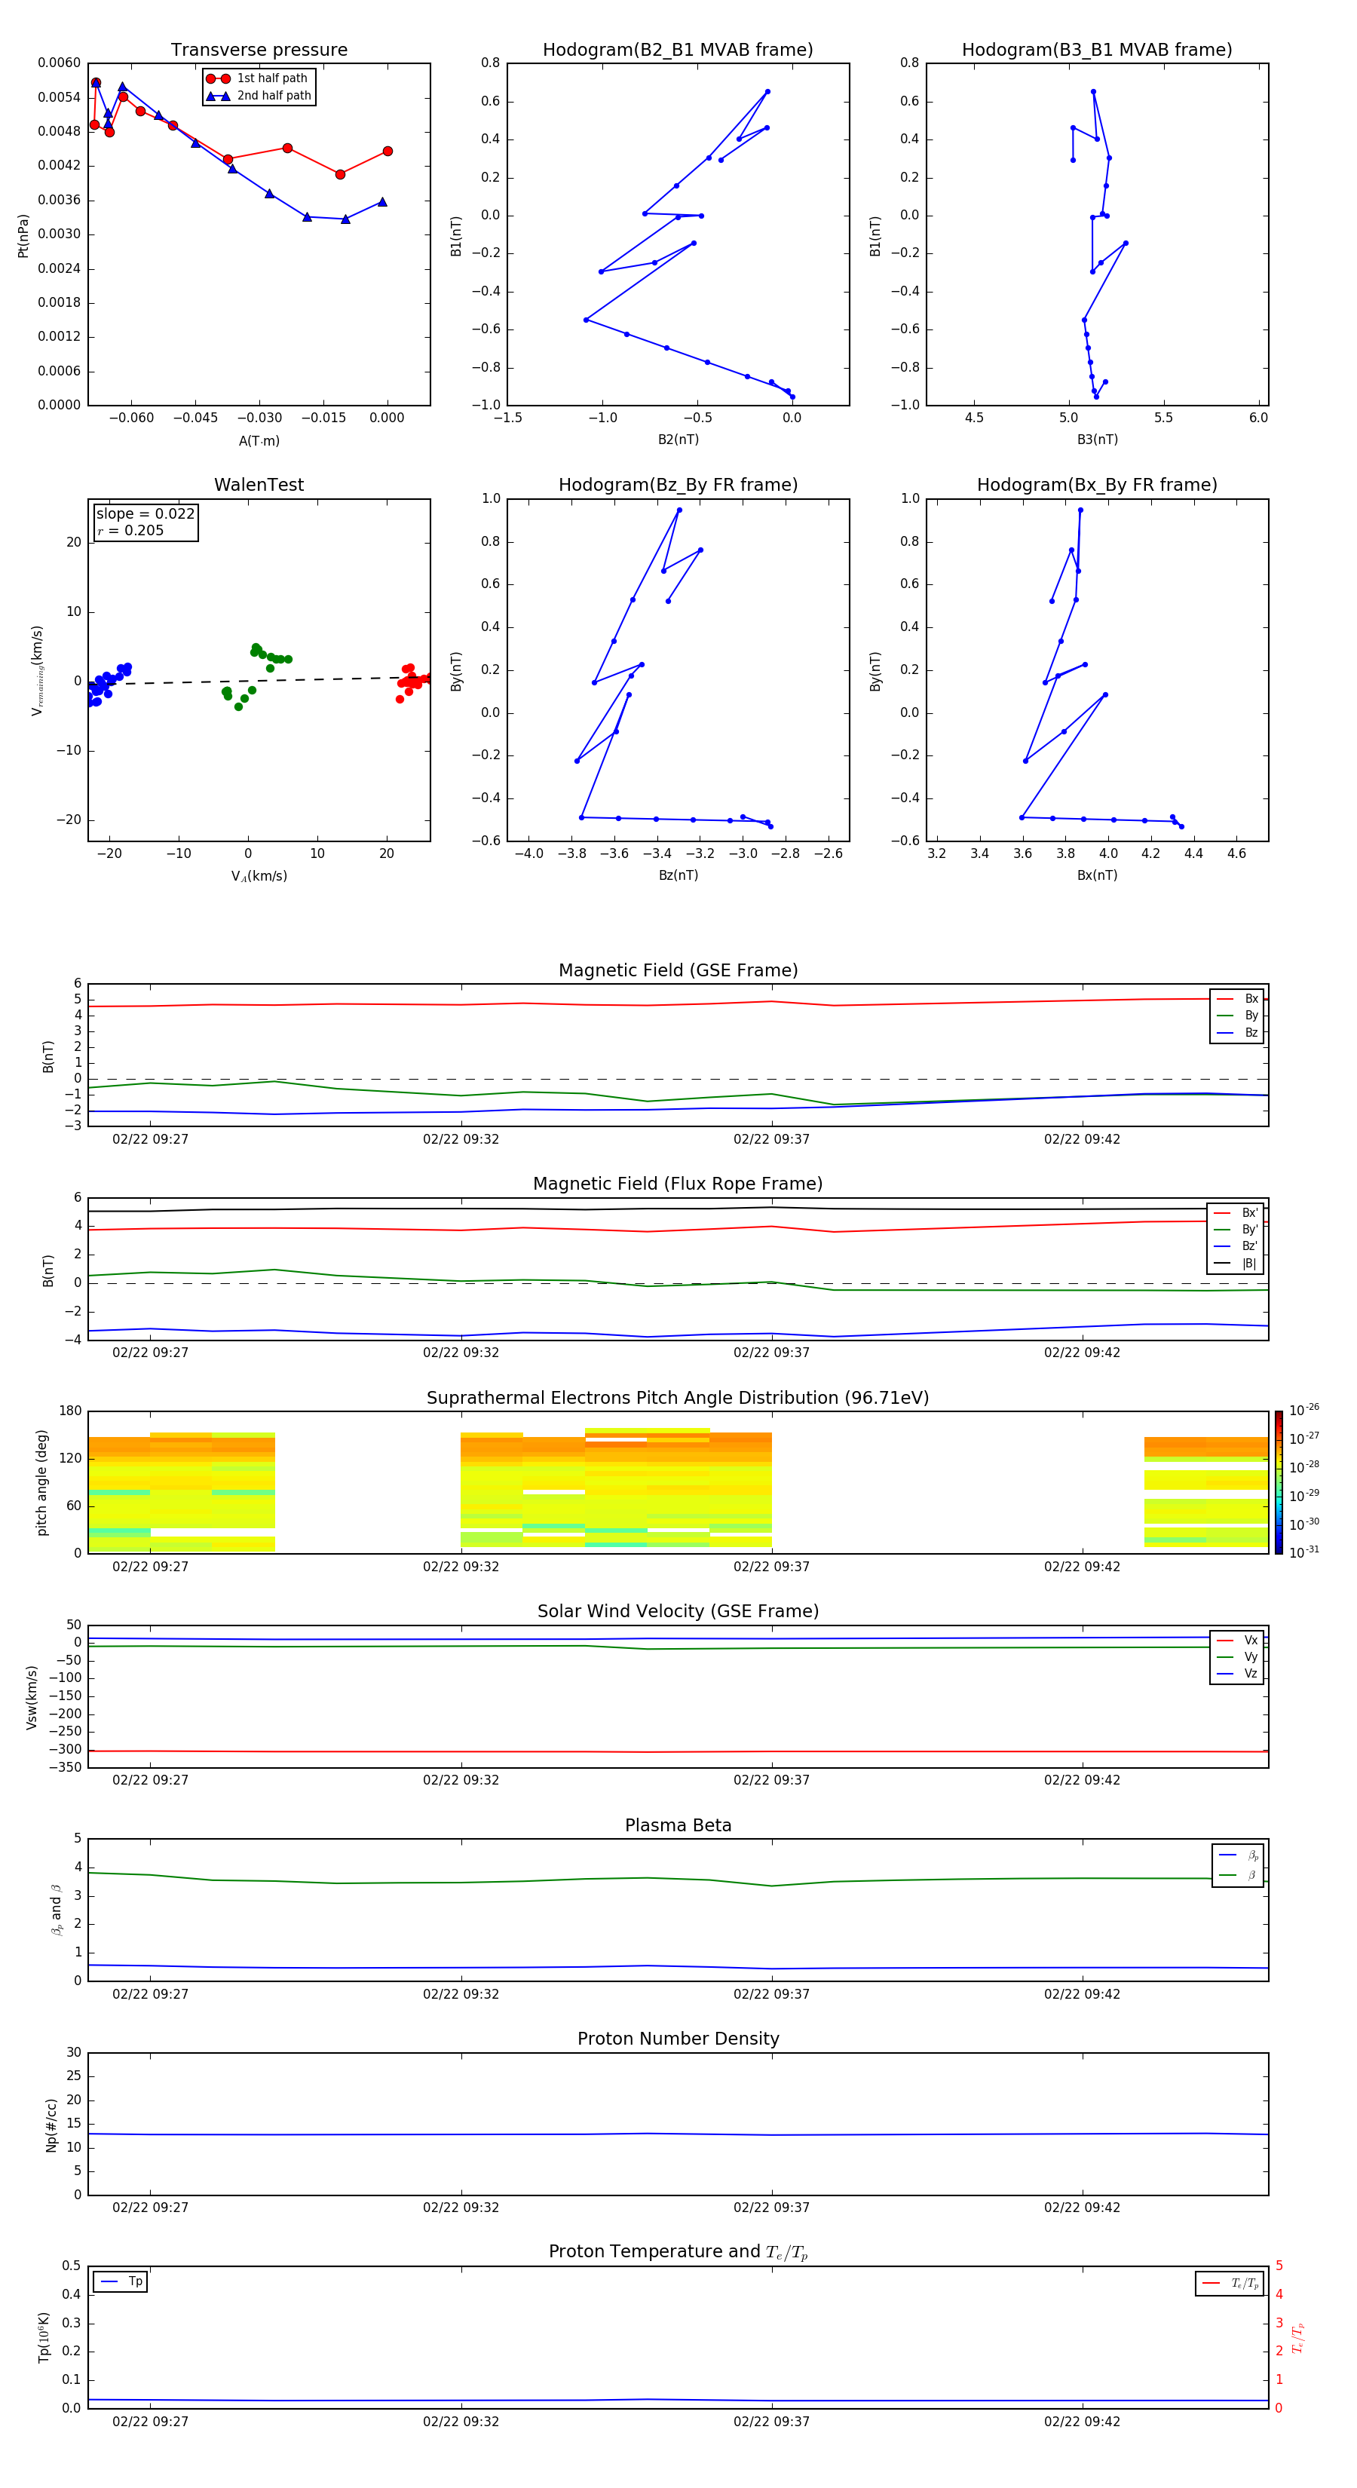
Task: Click '02/22 09:37' tick under Proton Density plot
Action: (x=772, y=2208)
